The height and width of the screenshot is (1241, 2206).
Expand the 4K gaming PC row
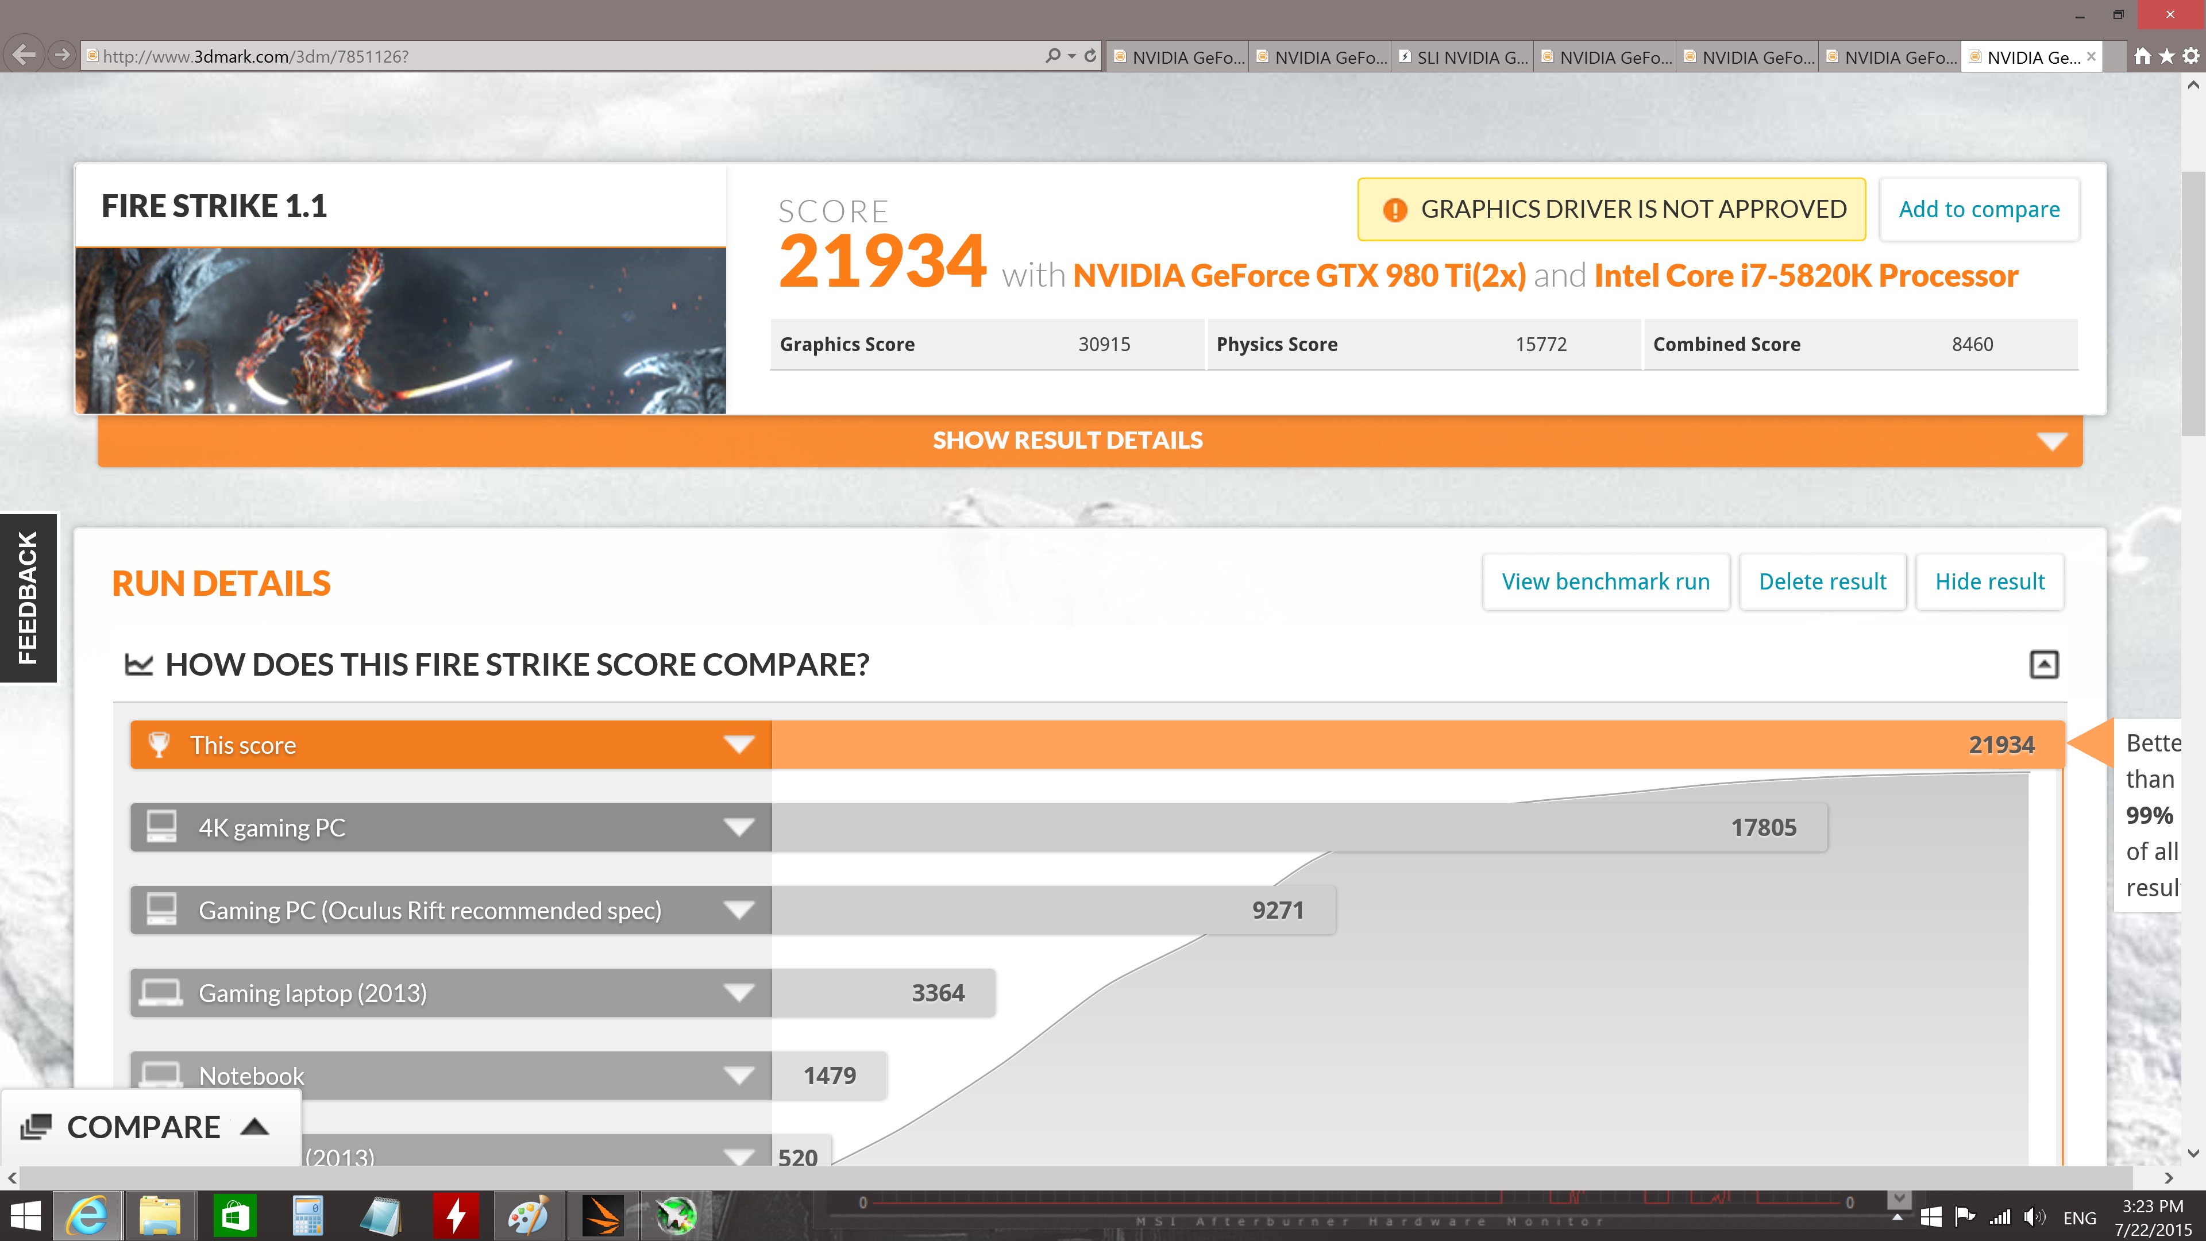(738, 827)
